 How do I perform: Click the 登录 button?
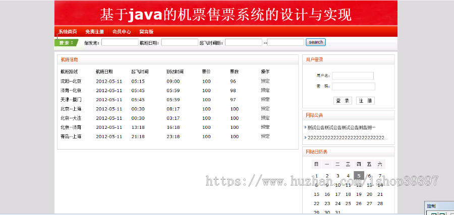pyautogui.click(x=343, y=101)
